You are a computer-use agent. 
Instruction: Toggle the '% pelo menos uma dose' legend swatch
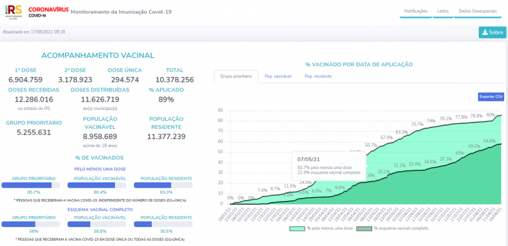(x=297, y=228)
